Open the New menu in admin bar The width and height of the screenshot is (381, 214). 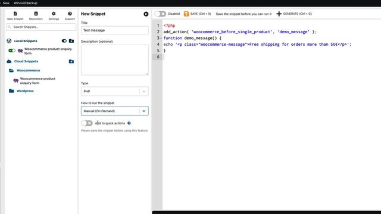pyautogui.click(x=6, y=3)
